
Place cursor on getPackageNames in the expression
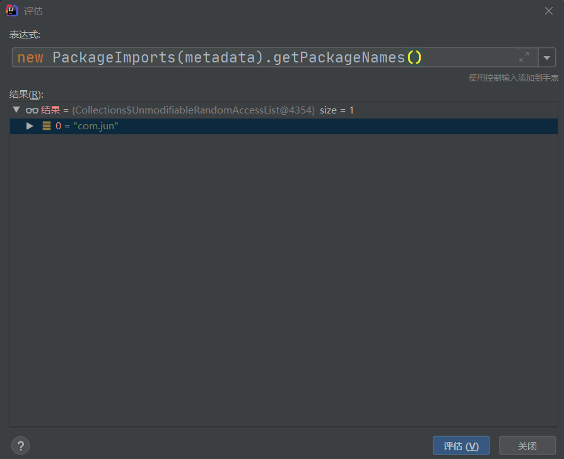(340, 57)
